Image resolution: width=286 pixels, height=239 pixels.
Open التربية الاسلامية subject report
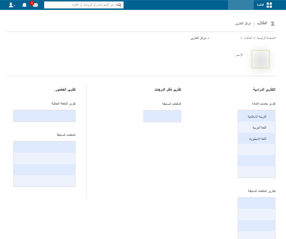click(257, 116)
